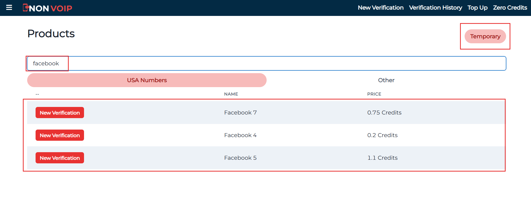Screen dimensions: 531x203
Task: Start New Verification for Facebook 4
Action: pyautogui.click(x=60, y=135)
